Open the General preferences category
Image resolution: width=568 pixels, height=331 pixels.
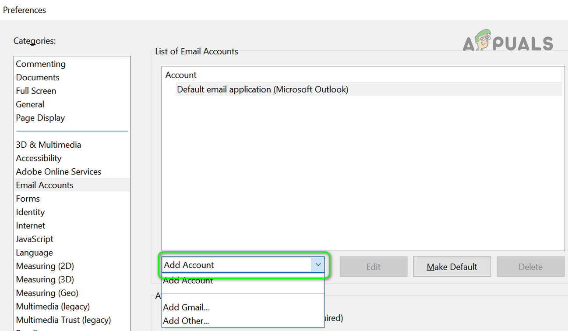(30, 104)
